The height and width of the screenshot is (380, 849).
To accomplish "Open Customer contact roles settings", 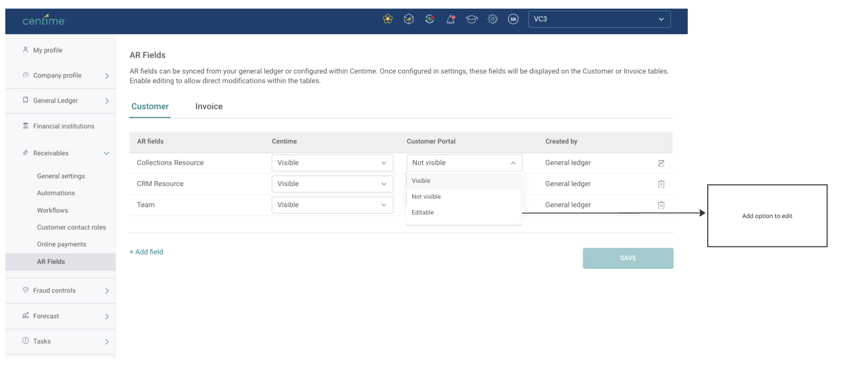I will [x=71, y=228].
